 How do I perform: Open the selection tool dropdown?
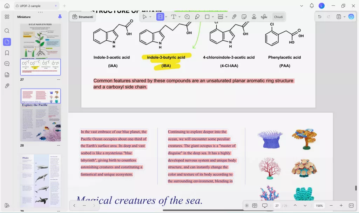[x=150, y=16]
